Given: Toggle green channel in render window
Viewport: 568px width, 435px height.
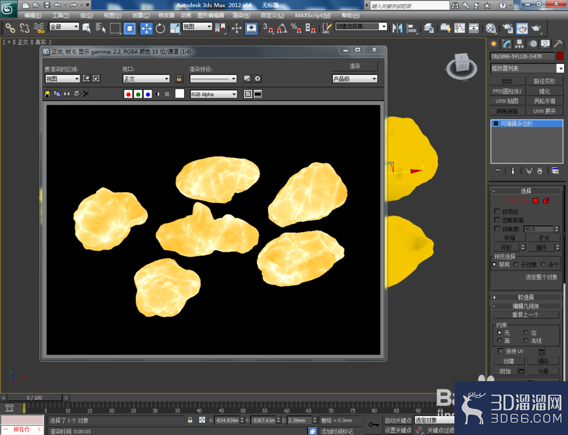Looking at the screenshot, I should click(138, 94).
